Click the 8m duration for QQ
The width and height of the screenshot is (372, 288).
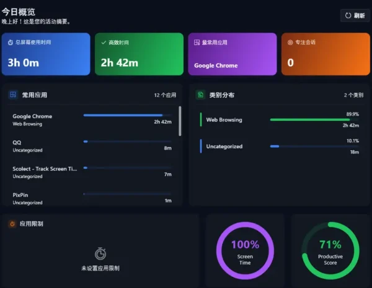pos(168,148)
